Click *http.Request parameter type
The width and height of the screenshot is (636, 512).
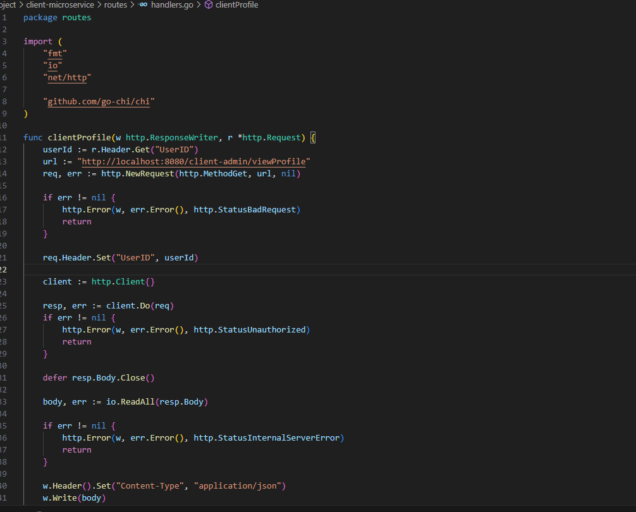coord(269,138)
